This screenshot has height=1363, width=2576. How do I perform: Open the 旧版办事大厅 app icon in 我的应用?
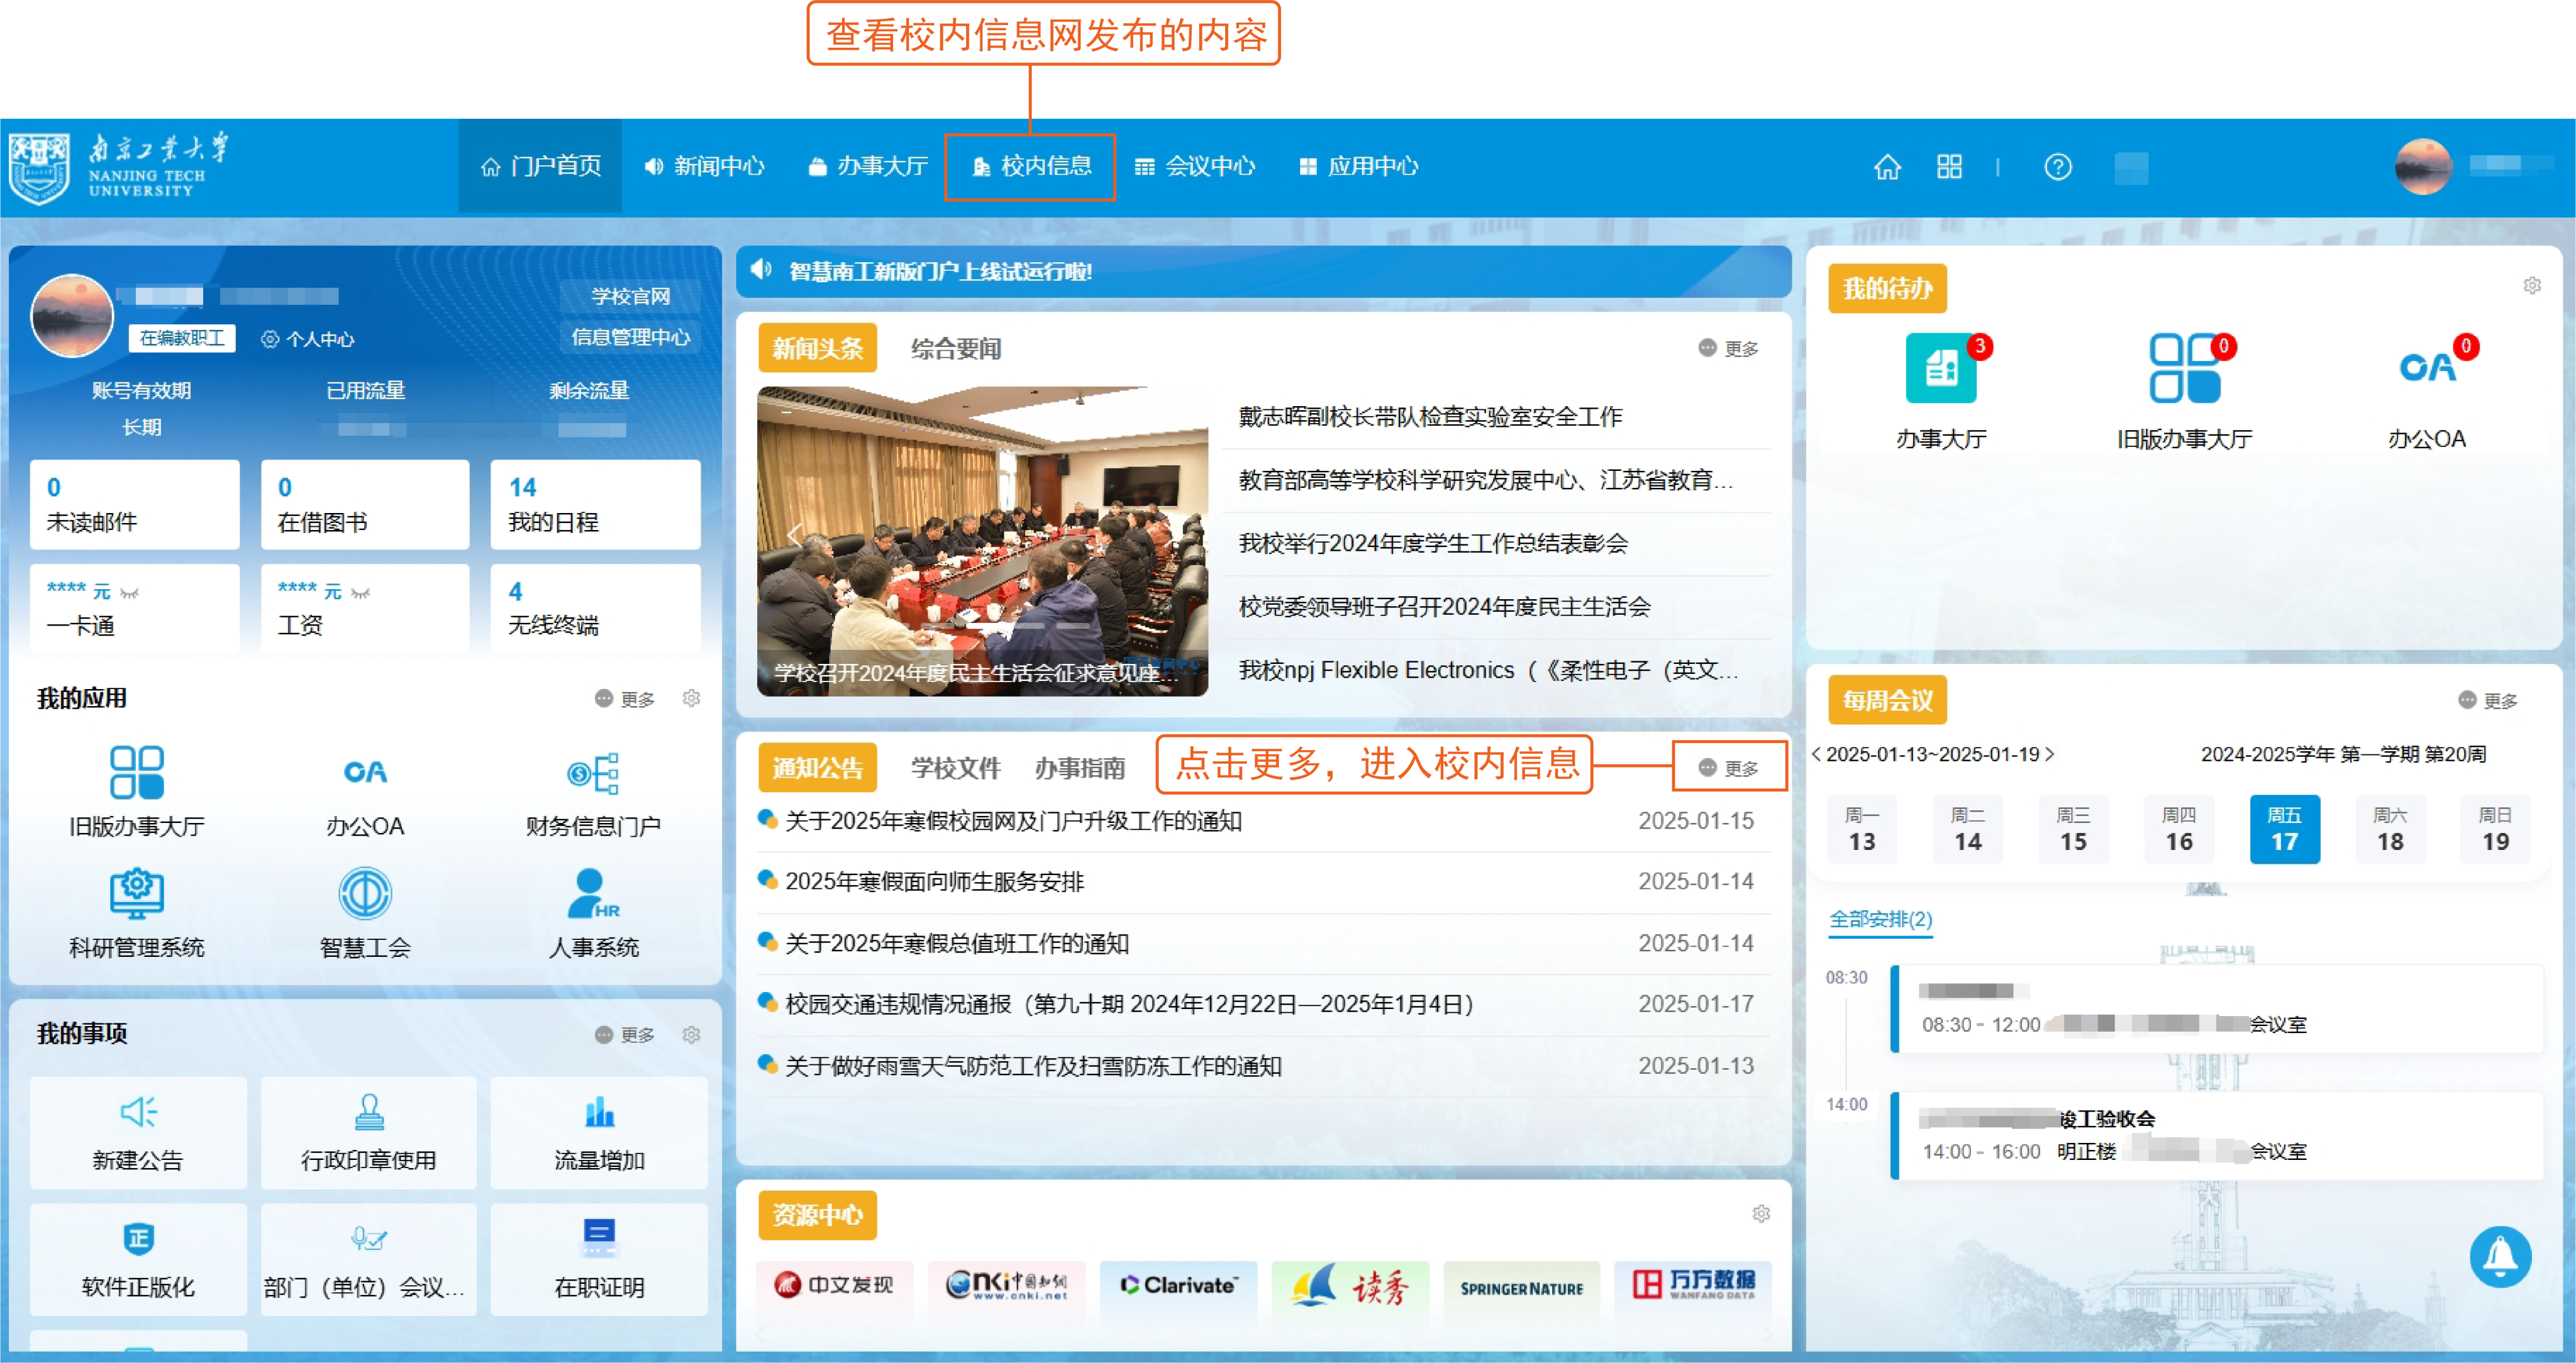136,772
